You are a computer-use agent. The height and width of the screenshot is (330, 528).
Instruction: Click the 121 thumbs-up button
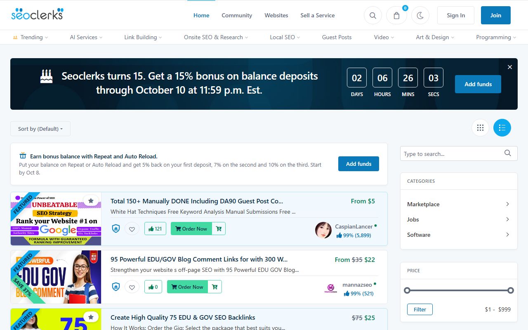click(155, 229)
